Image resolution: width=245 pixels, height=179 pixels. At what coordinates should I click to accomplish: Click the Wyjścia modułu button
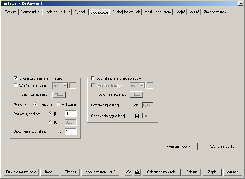(x=222, y=146)
